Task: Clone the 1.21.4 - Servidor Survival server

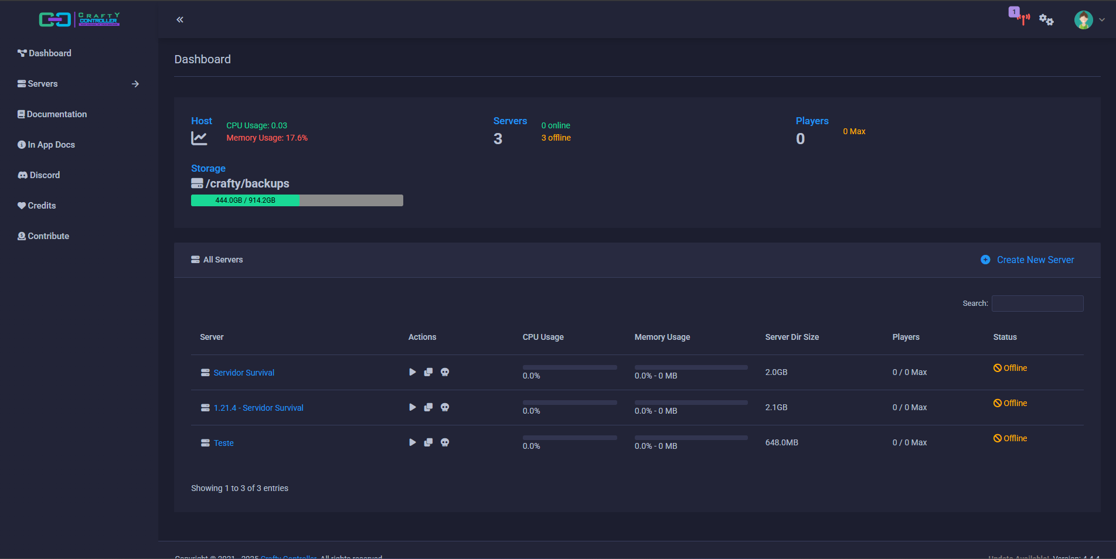Action: click(428, 407)
